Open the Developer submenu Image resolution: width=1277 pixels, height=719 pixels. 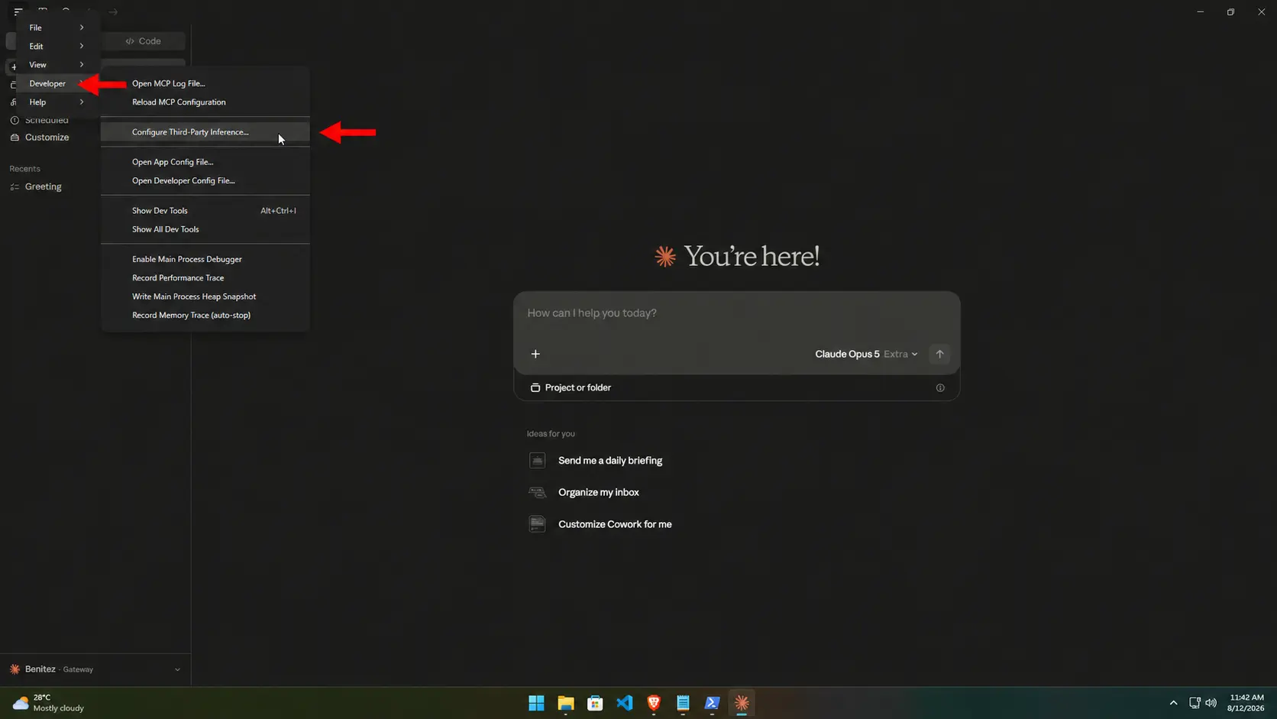pyautogui.click(x=58, y=83)
